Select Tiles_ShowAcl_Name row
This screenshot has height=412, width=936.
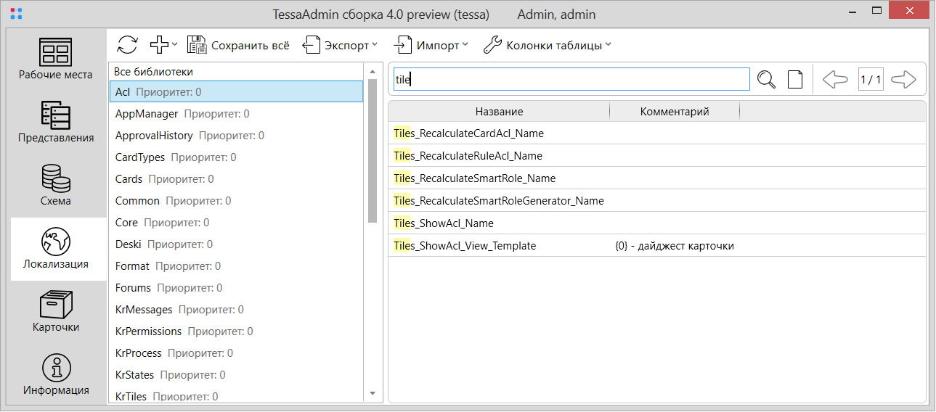pyautogui.click(x=657, y=223)
